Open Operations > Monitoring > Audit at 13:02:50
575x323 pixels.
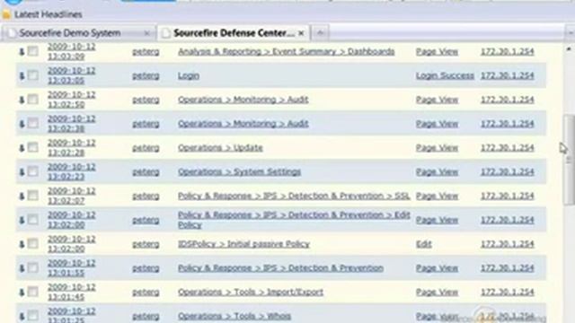tap(243, 100)
